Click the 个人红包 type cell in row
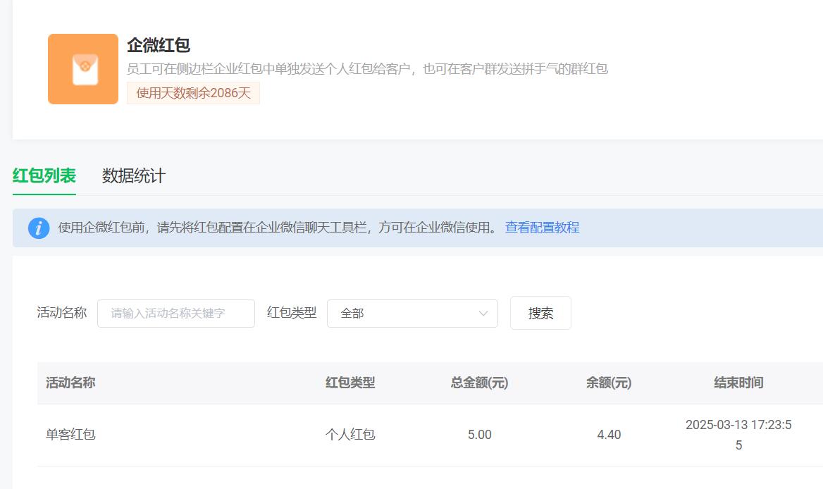The width and height of the screenshot is (823, 489). (350, 435)
